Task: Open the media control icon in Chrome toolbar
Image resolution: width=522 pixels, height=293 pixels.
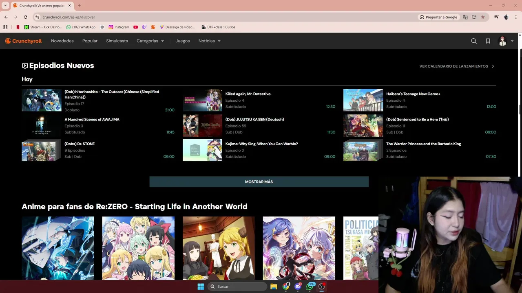Action: pyautogui.click(x=496, y=17)
